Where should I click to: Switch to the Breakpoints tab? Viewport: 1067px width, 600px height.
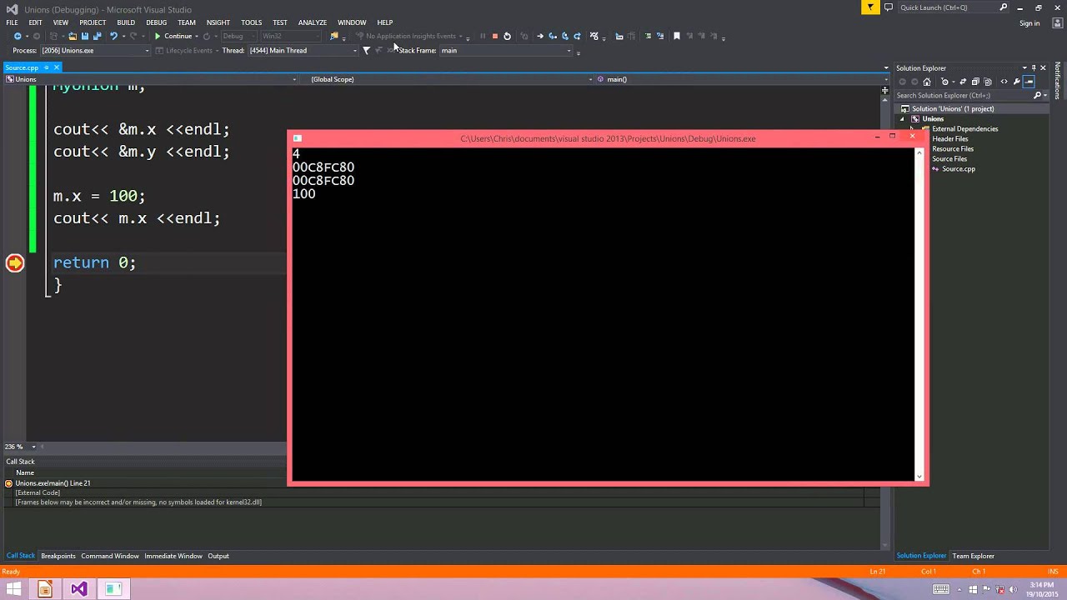[58, 556]
